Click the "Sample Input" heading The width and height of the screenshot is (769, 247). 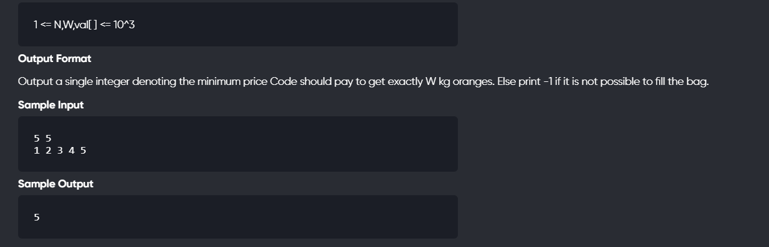tap(51, 105)
